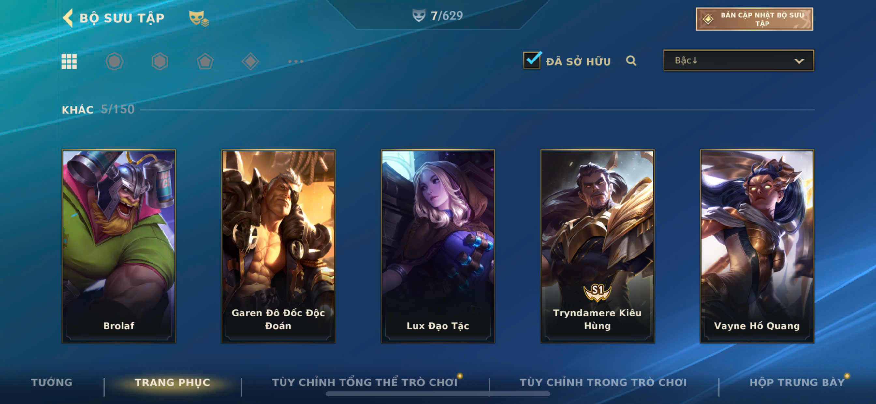
Task: Select the circle rarity filter icon
Action: pos(114,61)
